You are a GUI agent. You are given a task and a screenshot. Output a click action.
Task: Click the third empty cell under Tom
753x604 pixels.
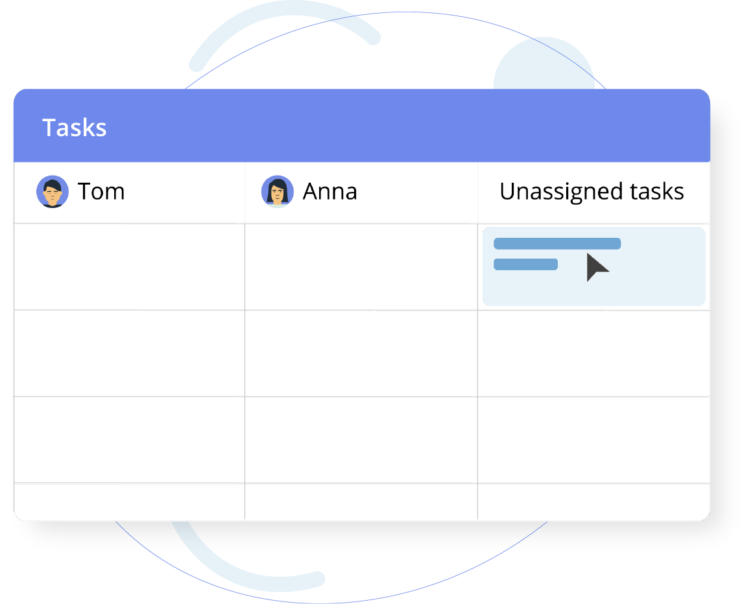coord(129,439)
